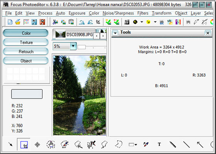Screen dimensions: 216x154
Task: Open the Filters menu
Action: click(143, 13)
